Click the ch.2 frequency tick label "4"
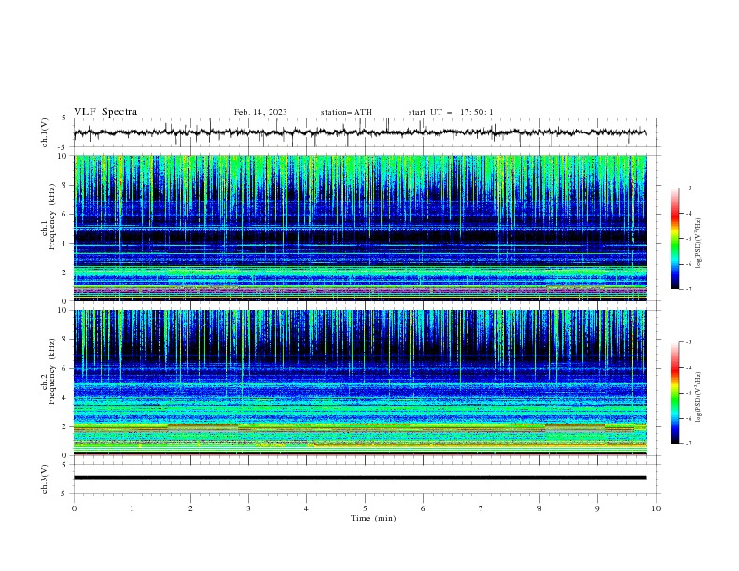 tap(65, 397)
